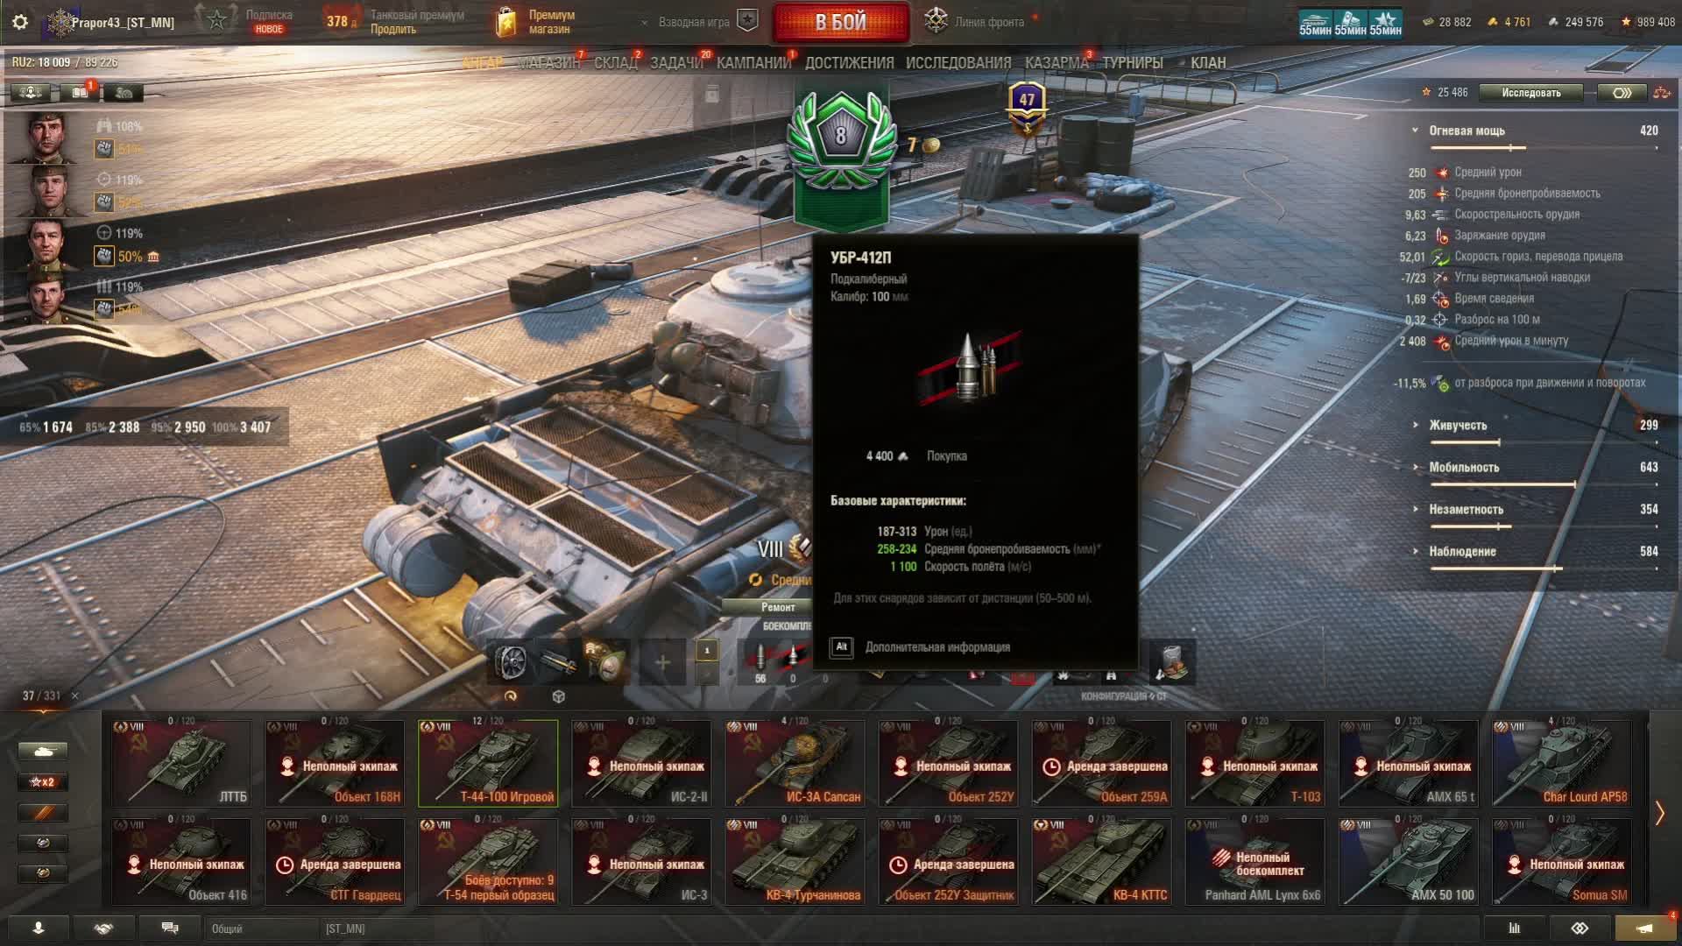Expand the Огневая мощь stats section
The height and width of the screenshot is (946, 1682).
[x=1467, y=131]
